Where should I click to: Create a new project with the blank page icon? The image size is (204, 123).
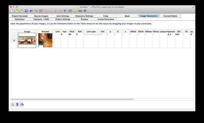(x=12, y=11)
